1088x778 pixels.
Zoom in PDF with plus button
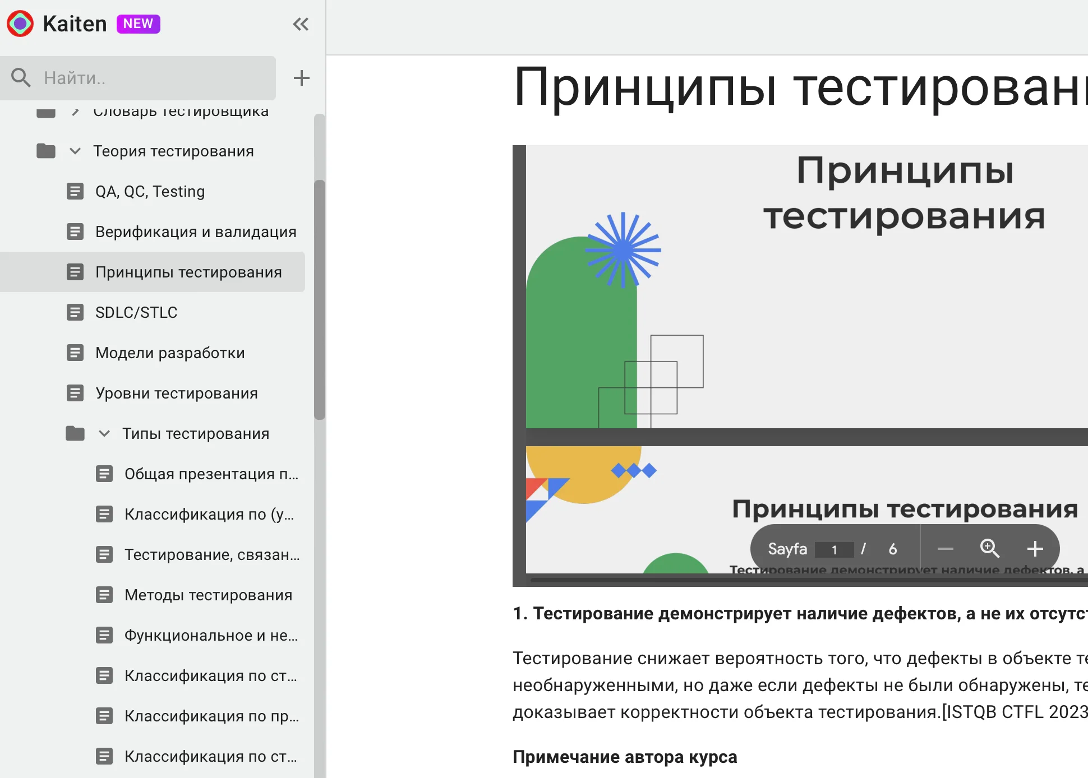point(1035,549)
